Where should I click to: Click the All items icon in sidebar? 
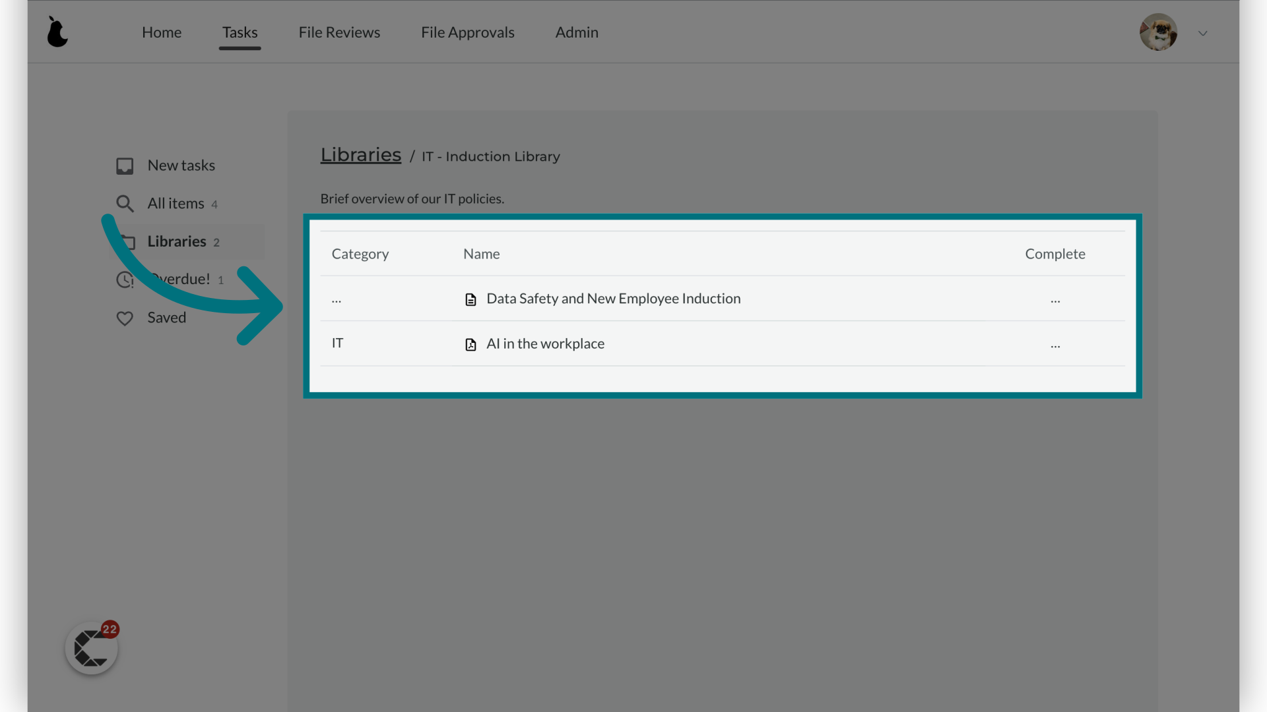(x=125, y=204)
